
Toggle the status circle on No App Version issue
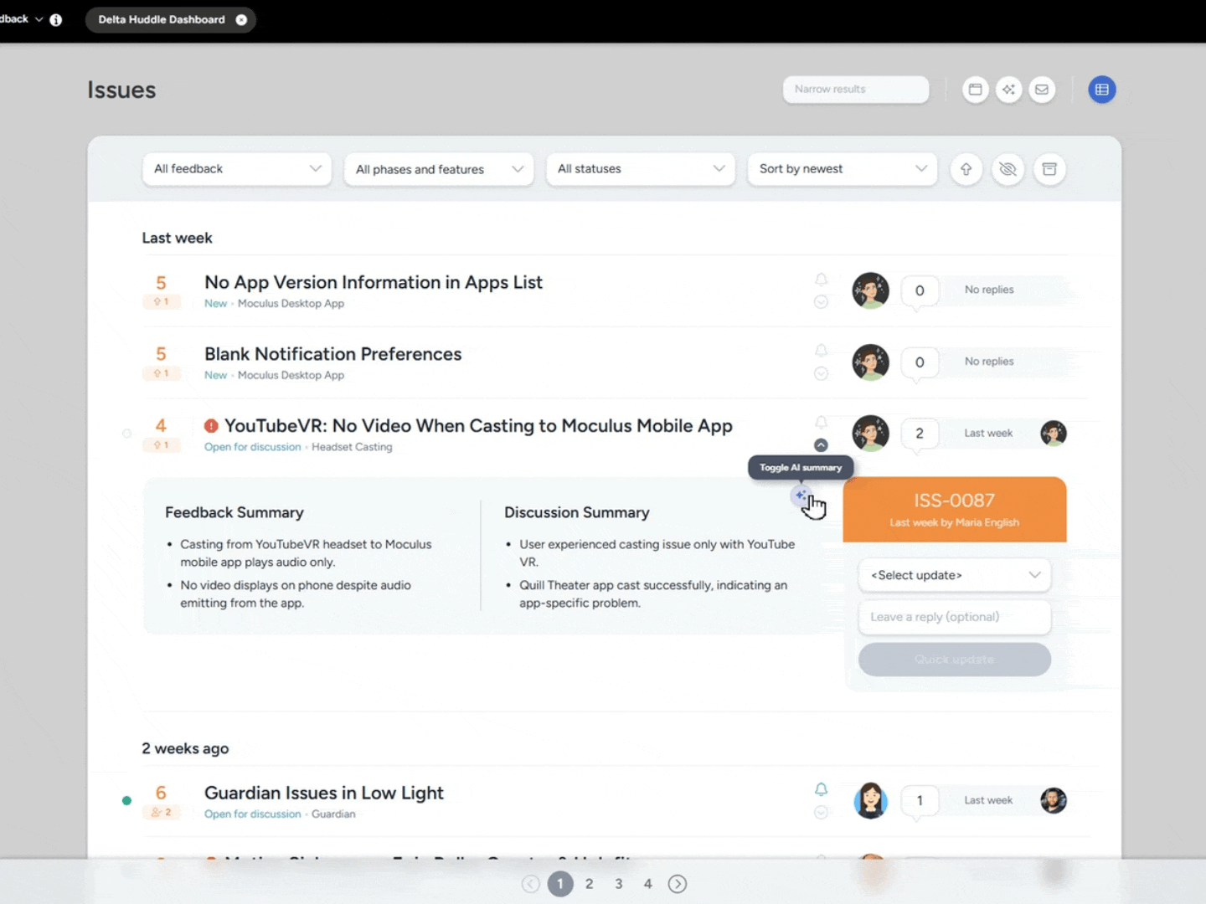821,302
